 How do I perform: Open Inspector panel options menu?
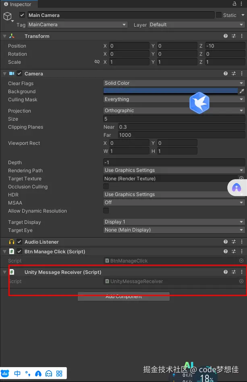[241, 4]
